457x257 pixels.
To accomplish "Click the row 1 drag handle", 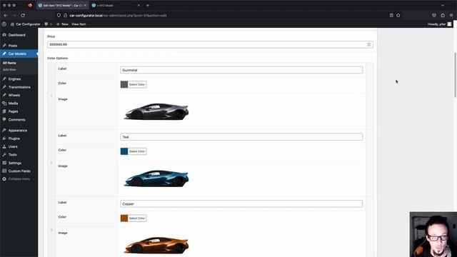I will pyautogui.click(x=51, y=96).
